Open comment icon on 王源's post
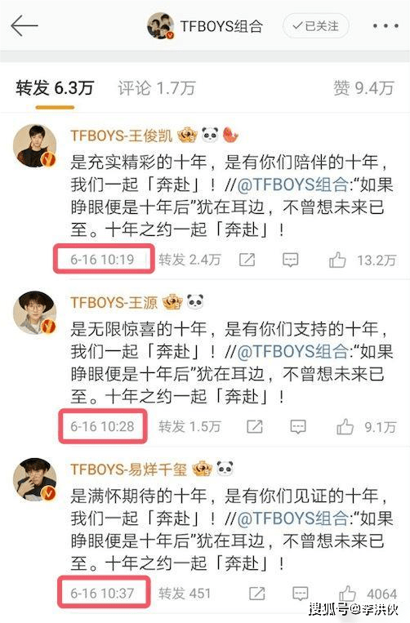 tap(298, 427)
